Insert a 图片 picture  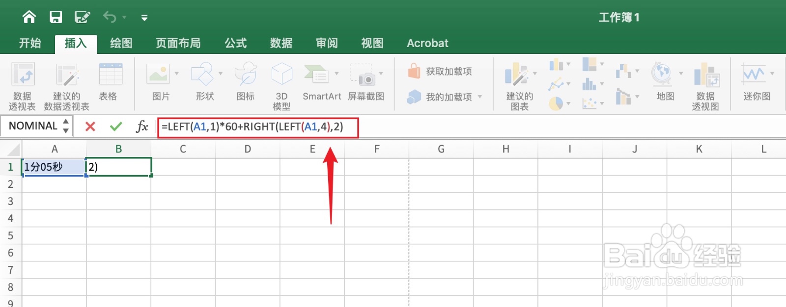(158, 81)
